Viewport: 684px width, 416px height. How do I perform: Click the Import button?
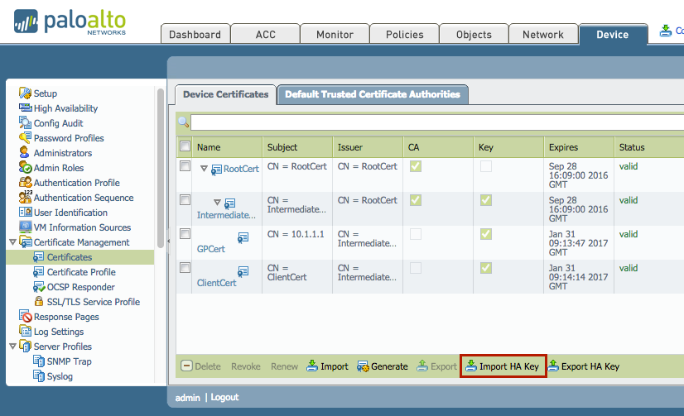click(x=328, y=366)
